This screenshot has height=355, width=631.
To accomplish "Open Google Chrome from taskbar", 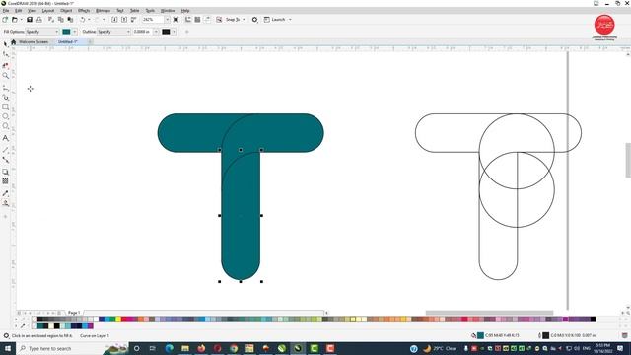I will [234, 348].
